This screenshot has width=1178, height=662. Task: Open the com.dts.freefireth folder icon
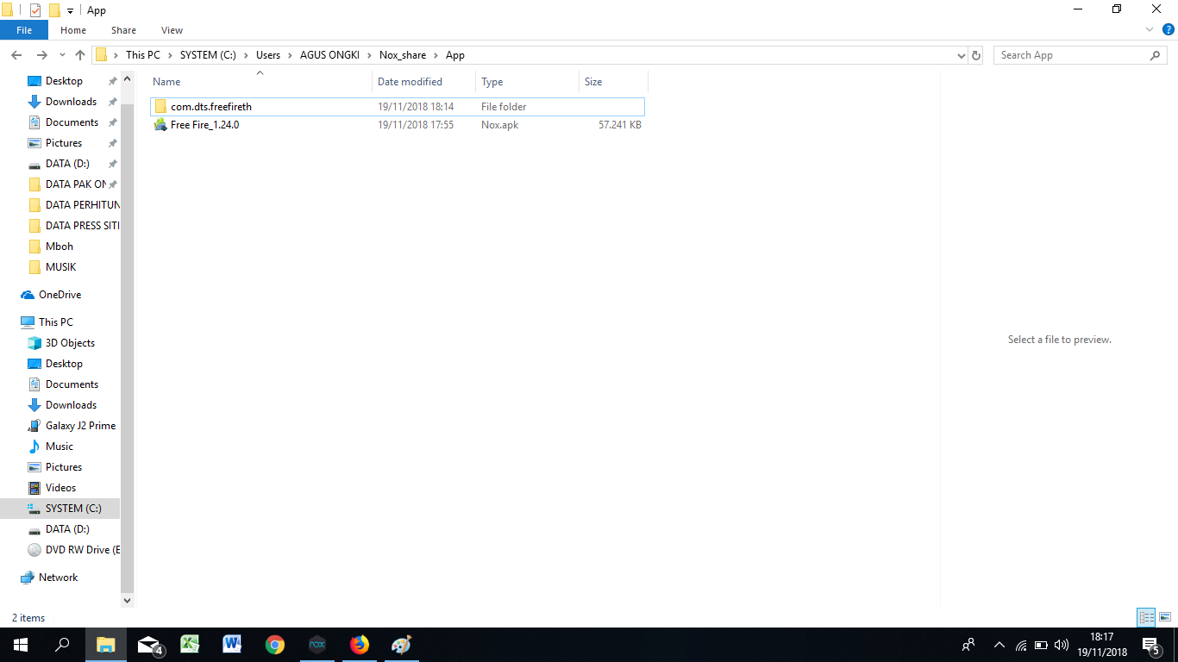coord(160,107)
